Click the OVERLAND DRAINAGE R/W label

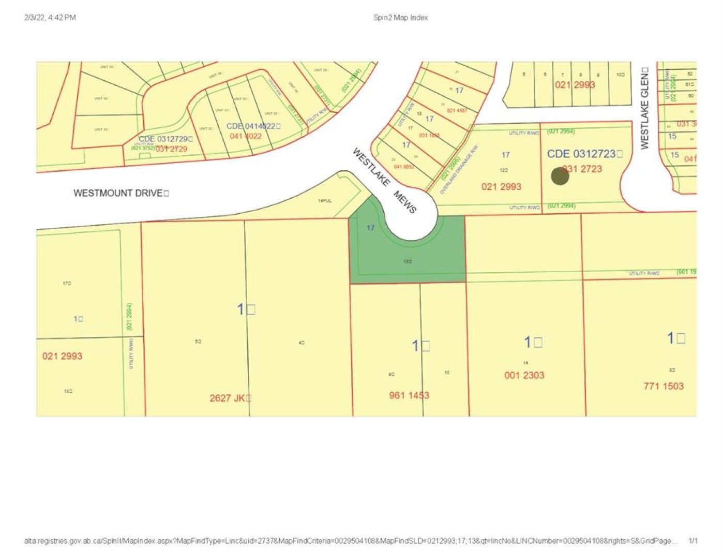[459, 170]
